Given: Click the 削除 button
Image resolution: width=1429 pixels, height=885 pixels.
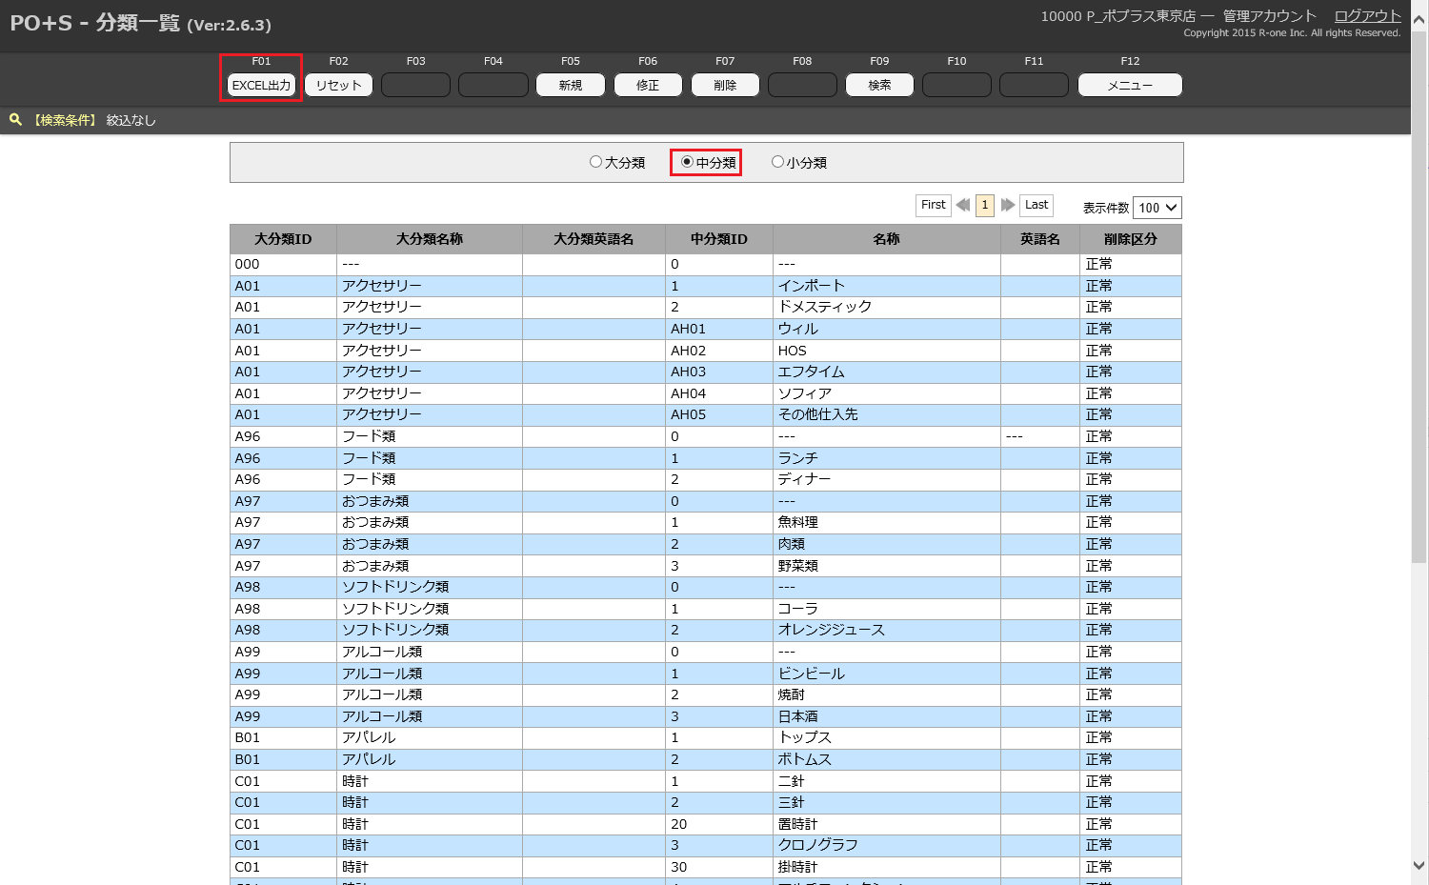Looking at the screenshot, I should 725,85.
